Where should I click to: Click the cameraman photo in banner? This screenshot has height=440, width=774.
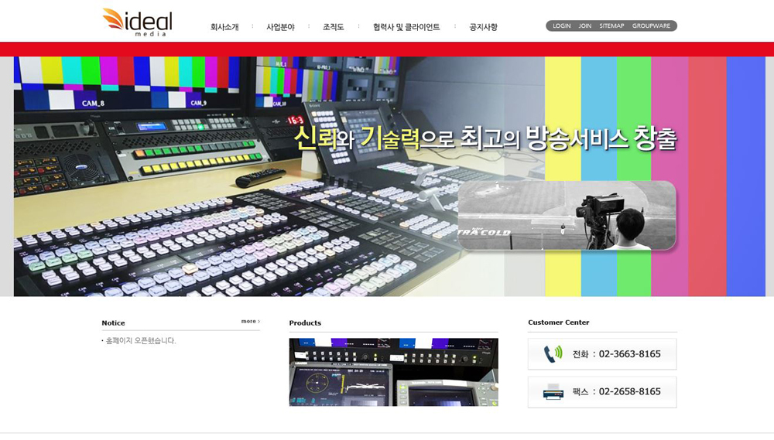(567, 215)
